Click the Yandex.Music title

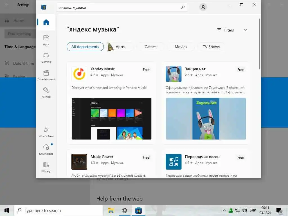pos(102,69)
